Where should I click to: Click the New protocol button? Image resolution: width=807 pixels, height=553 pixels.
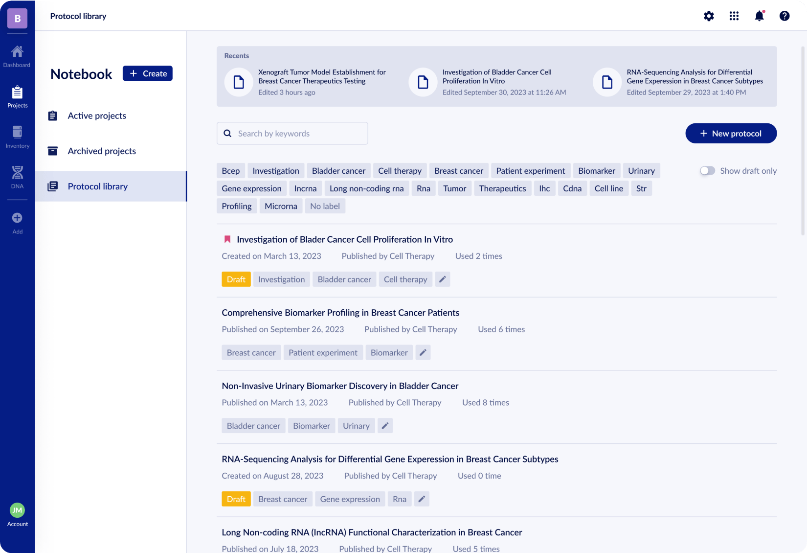(x=731, y=134)
